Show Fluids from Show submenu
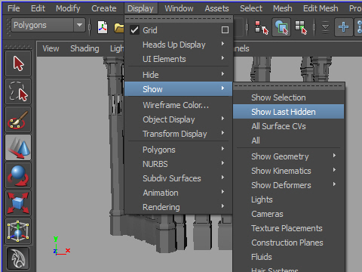362x272 pixels. [x=289, y=257]
